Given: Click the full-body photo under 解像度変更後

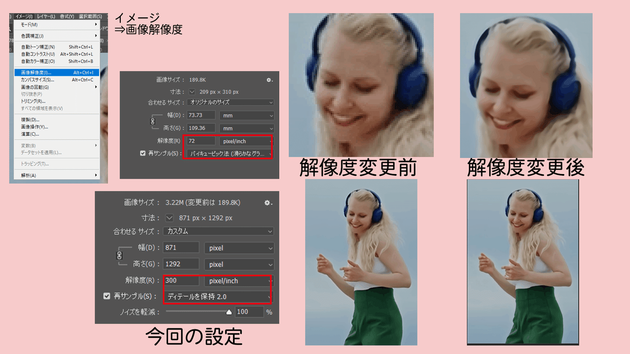Looking at the screenshot, I should [523, 262].
